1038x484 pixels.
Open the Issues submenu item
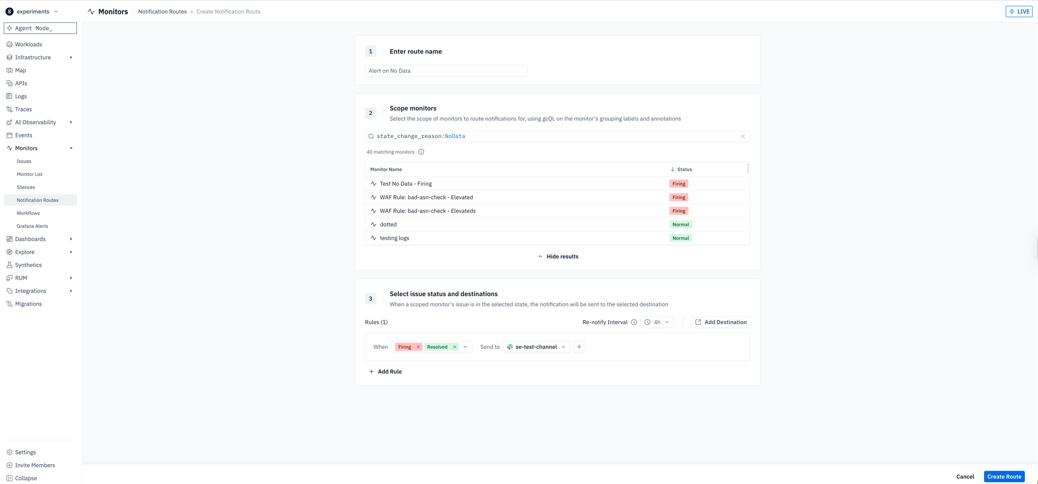point(24,161)
